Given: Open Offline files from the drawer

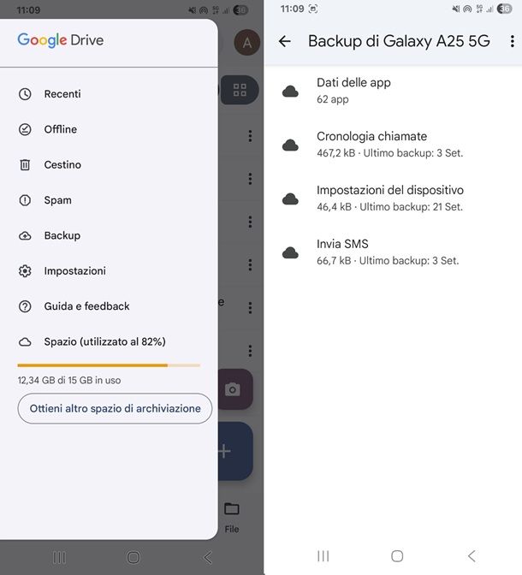Looking at the screenshot, I should point(60,129).
